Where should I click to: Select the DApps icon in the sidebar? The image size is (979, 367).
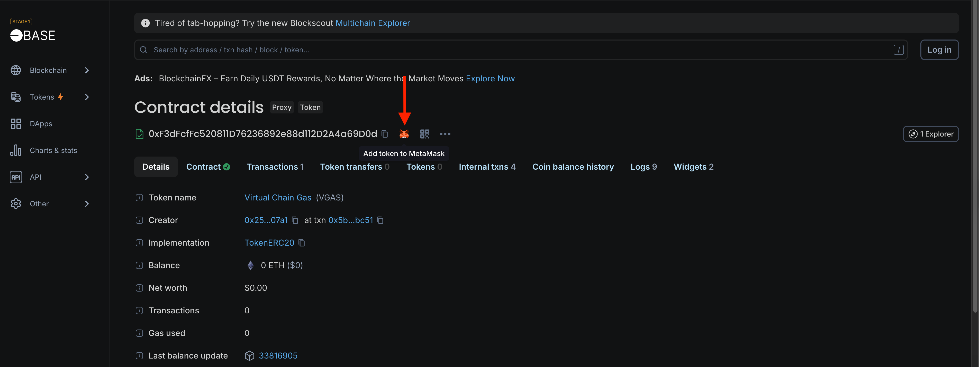tap(16, 123)
